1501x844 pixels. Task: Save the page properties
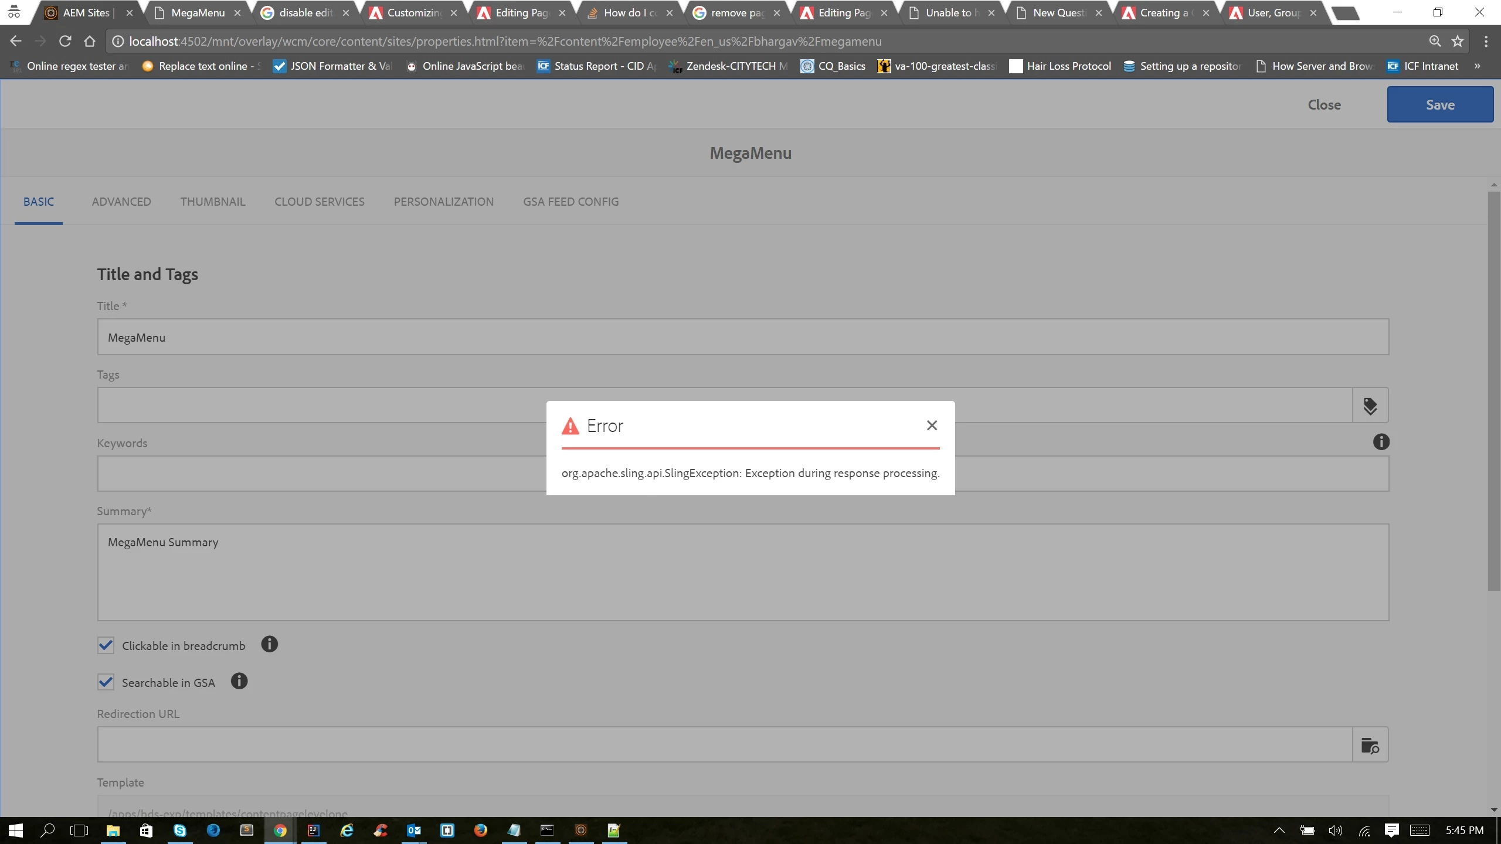pos(1439,105)
